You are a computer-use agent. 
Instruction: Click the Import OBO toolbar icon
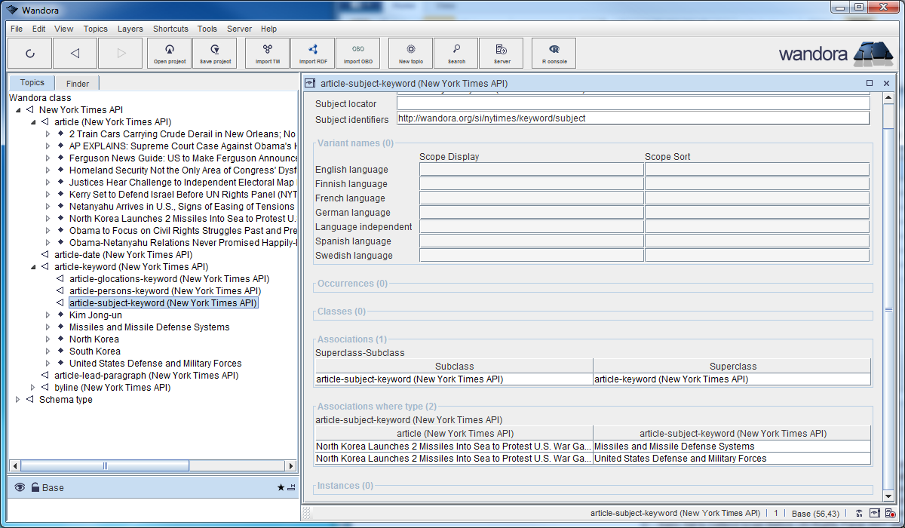click(357, 53)
